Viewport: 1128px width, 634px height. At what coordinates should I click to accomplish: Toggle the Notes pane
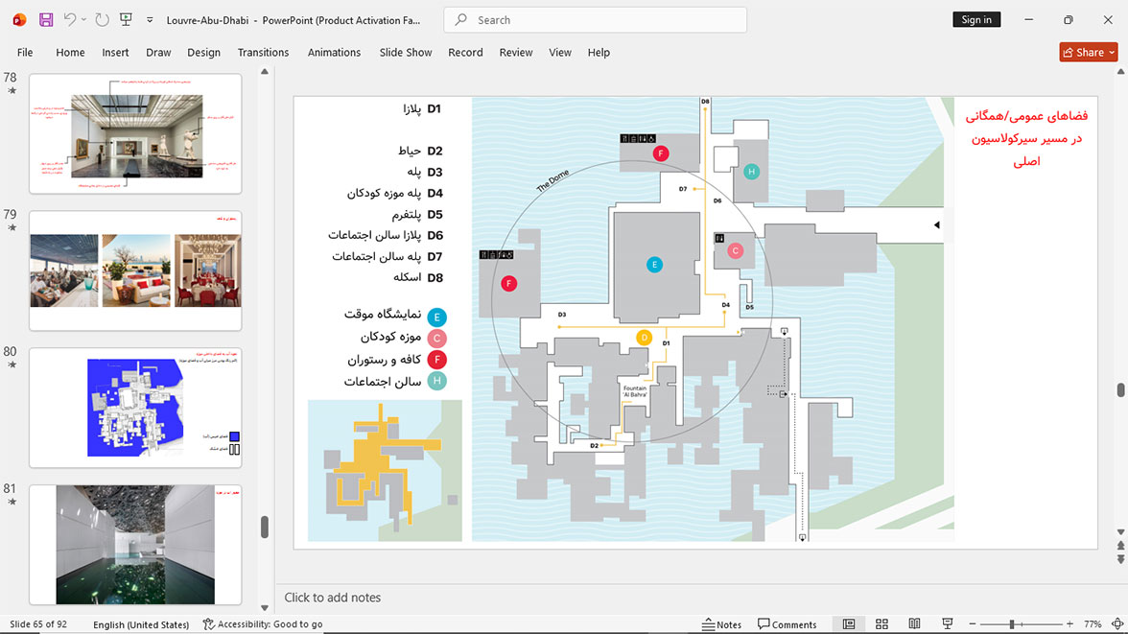tap(721, 623)
